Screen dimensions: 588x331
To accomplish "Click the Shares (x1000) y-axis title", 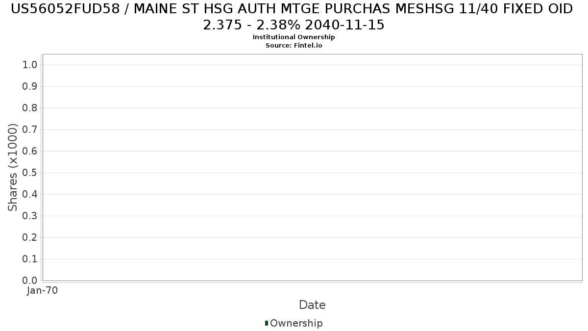I will point(13,167).
